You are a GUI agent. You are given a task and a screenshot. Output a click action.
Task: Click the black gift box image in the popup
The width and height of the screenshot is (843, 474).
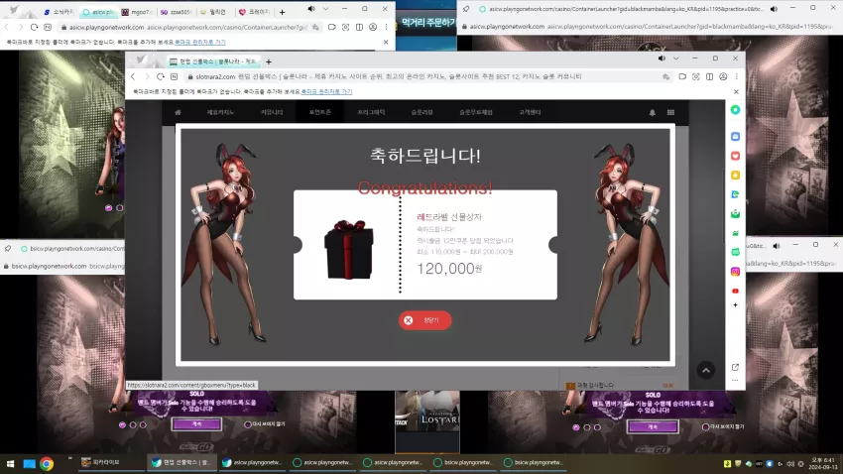pos(348,249)
